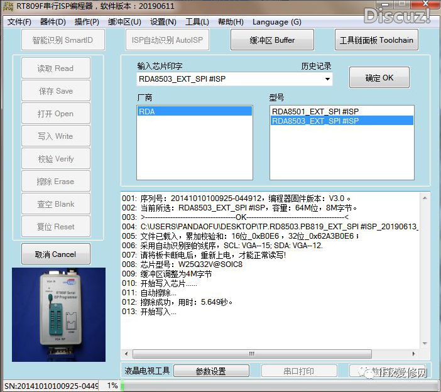
Task: Click log line 013 开始写入
Action: point(149,312)
